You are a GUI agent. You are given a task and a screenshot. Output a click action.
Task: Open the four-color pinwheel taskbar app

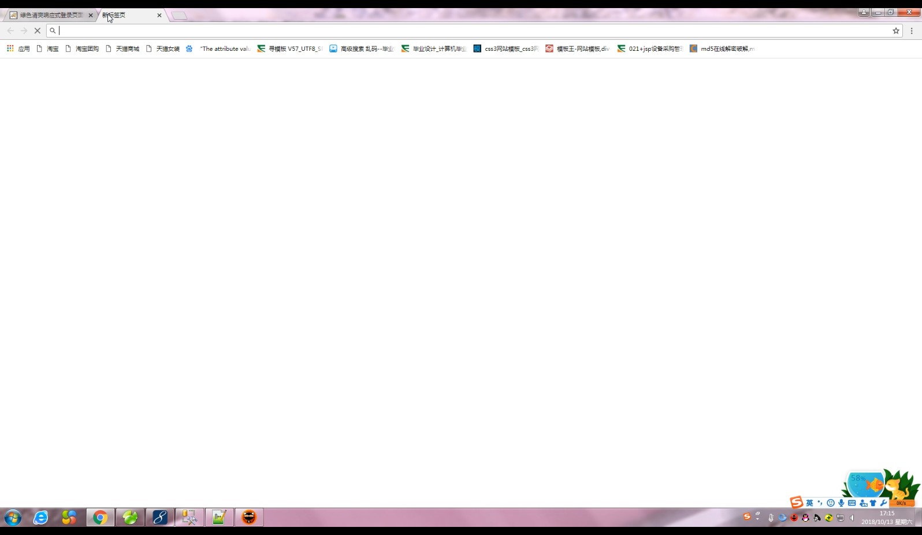69,517
